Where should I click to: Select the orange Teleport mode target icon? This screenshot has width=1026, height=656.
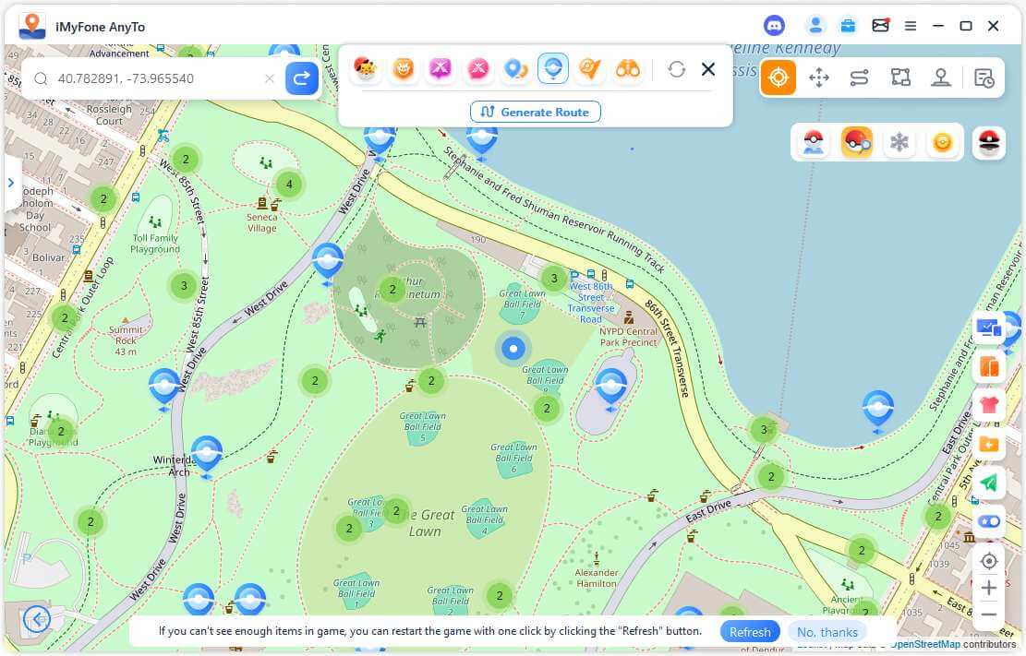coord(778,78)
